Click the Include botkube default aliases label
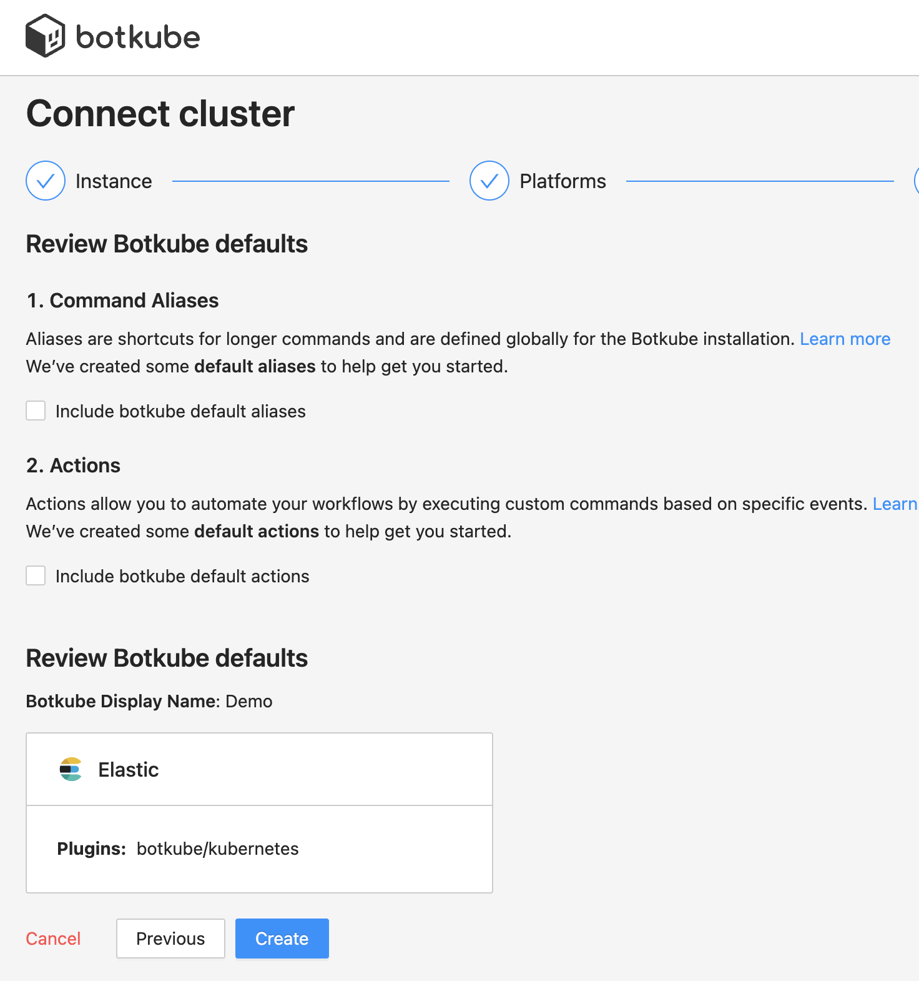The width and height of the screenshot is (919, 981). (180, 411)
